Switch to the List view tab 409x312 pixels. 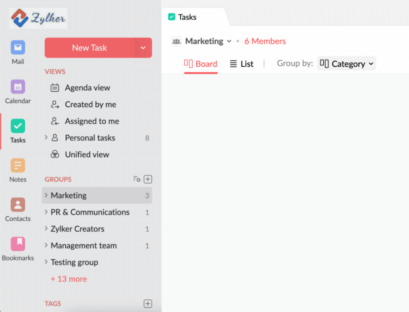[241, 64]
